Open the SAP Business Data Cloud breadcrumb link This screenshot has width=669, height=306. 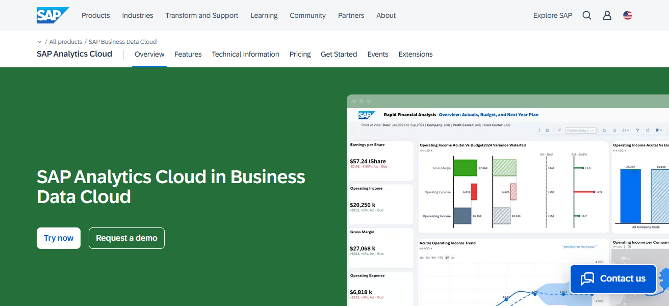tap(122, 41)
